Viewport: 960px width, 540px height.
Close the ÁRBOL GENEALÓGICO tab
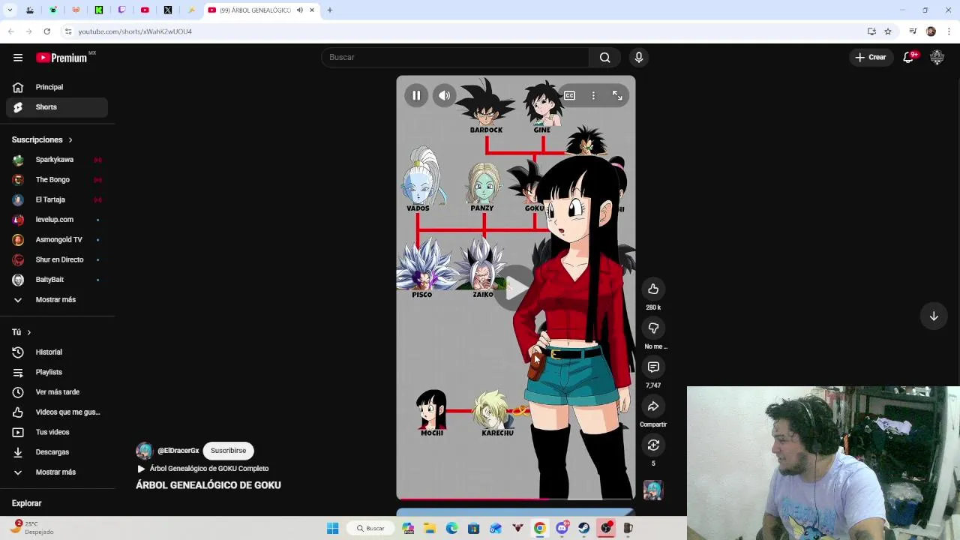(x=312, y=10)
